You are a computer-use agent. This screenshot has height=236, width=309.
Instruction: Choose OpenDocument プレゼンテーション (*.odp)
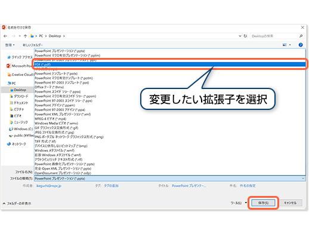tap(170, 173)
